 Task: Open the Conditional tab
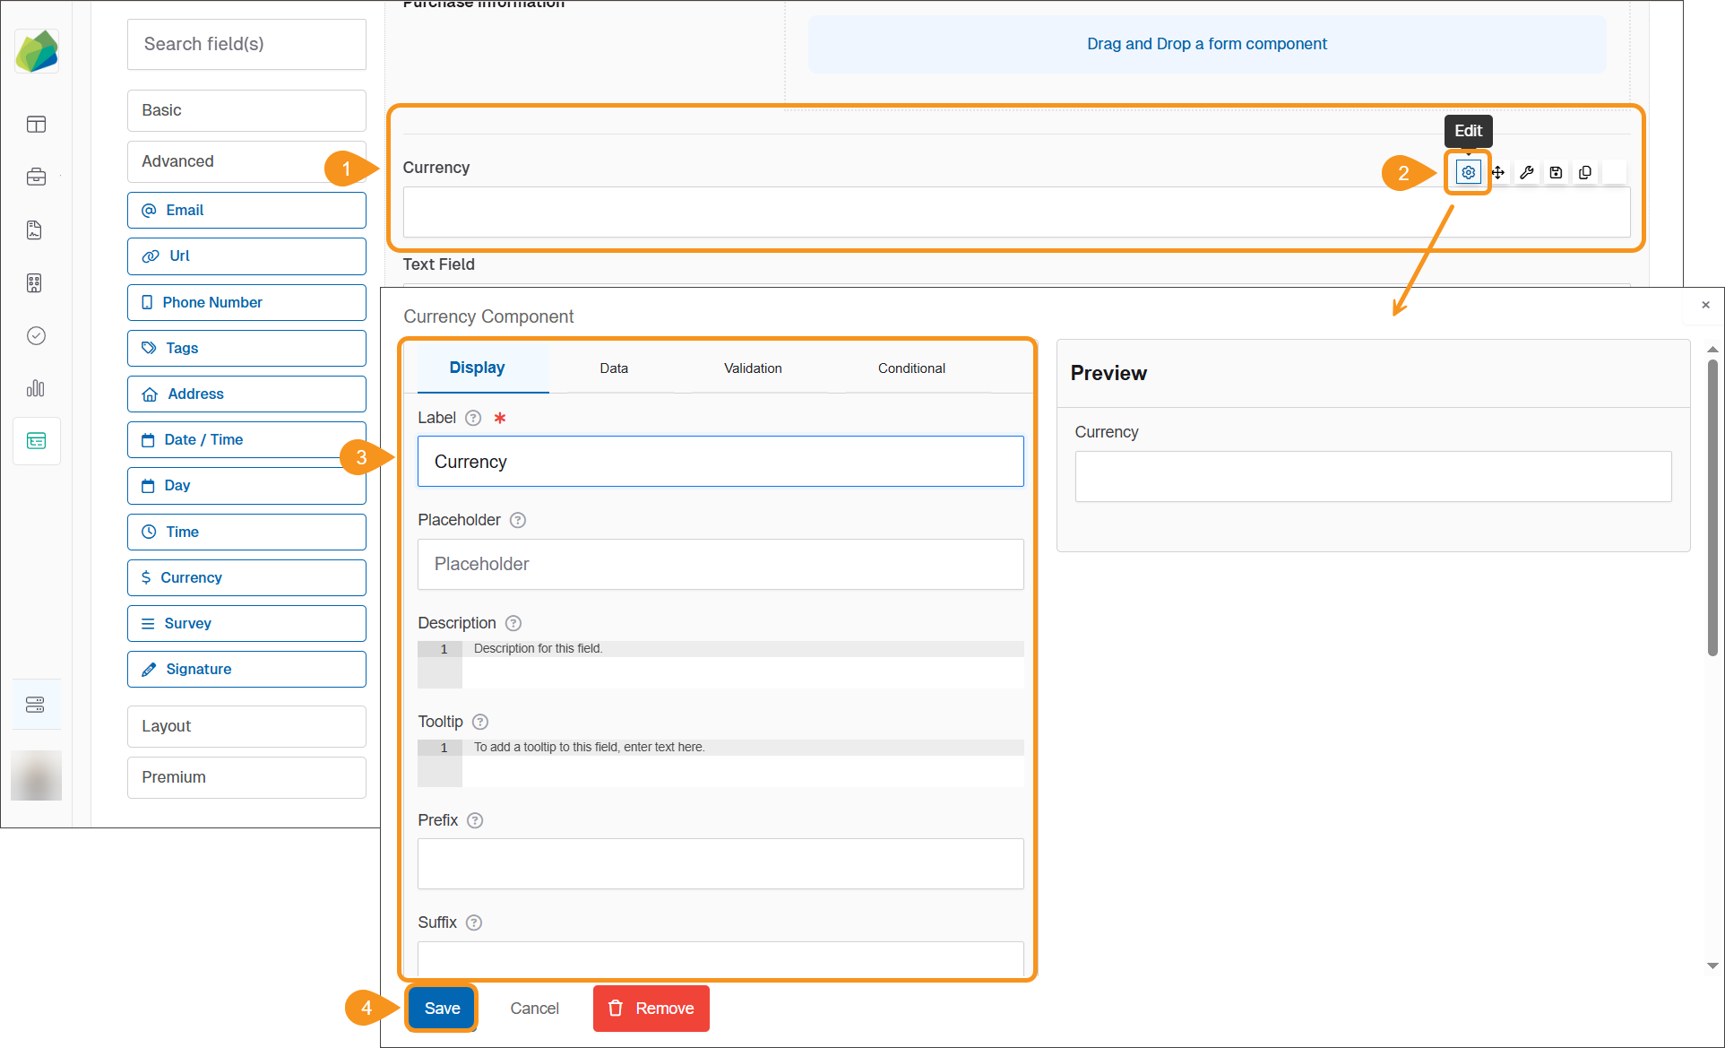pos(911,368)
